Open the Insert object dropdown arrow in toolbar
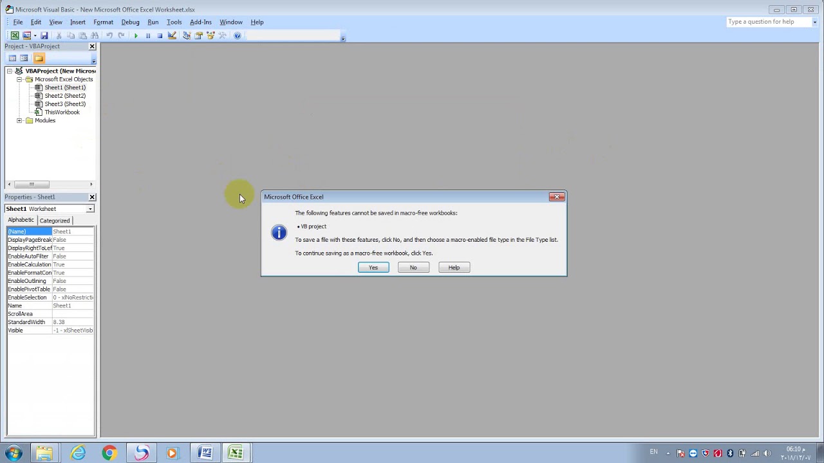Screen dimensions: 824x463 [x=35, y=35]
